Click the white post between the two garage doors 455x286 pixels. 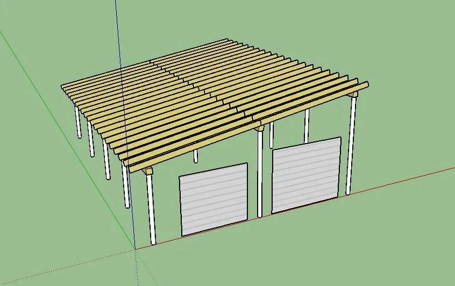pyautogui.click(x=260, y=174)
